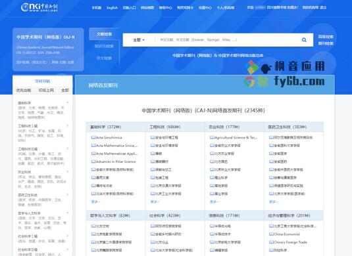Click the book icon beside 北方文物
The width and height of the screenshot is (352, 256).
click(93, 226)
